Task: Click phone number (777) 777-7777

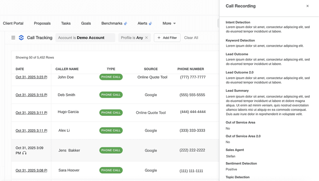Action: pos(193,77)
